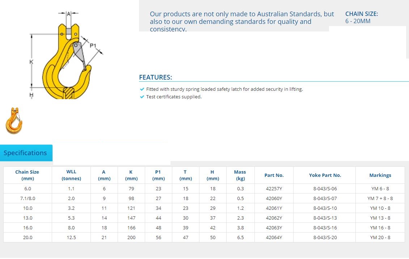The image size is (409, 259).
Task: Click the 16.0 chain size cell
Action: (28, 228)
